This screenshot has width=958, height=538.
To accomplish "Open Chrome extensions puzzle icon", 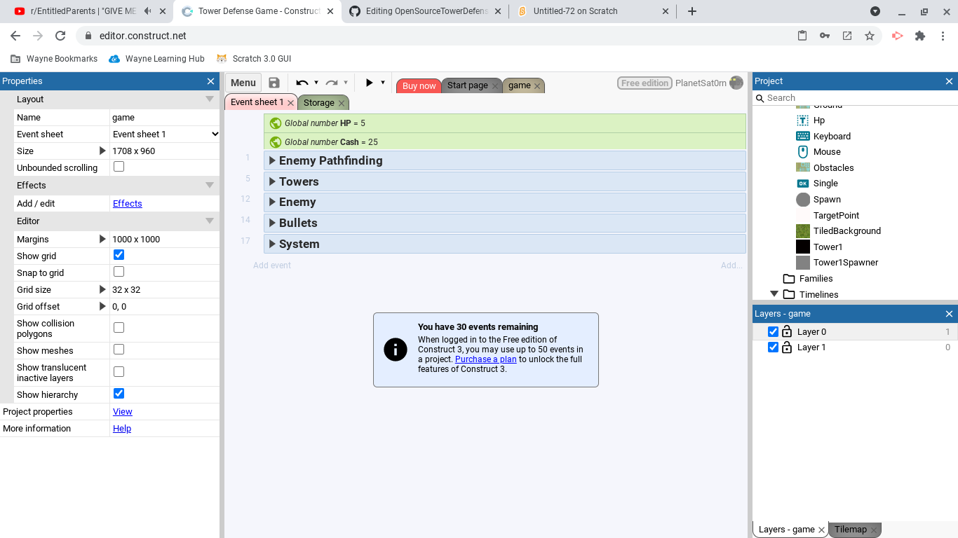I will (x=920, y=36).
